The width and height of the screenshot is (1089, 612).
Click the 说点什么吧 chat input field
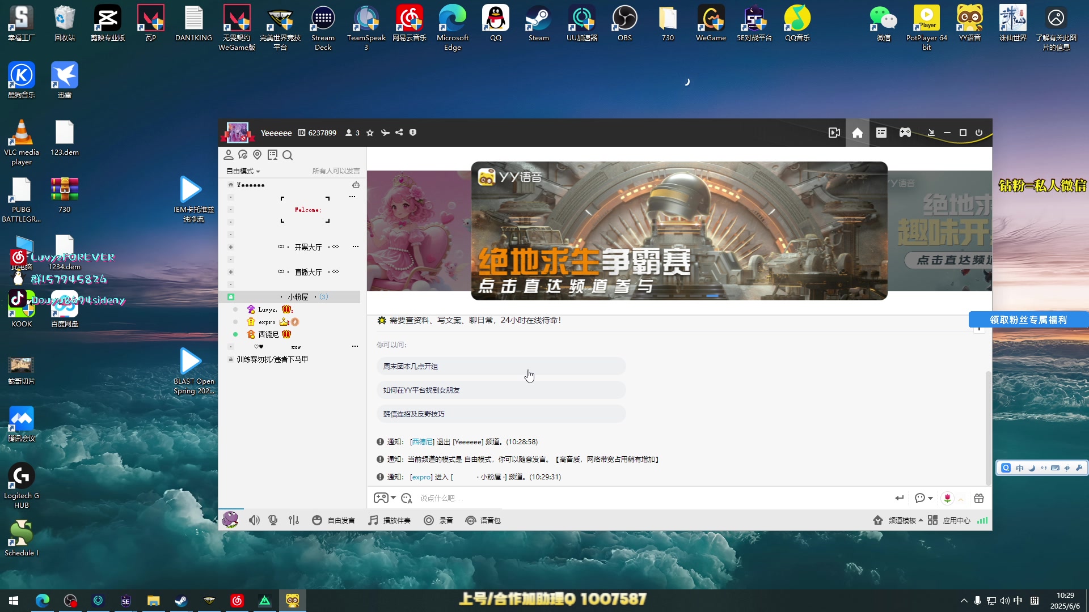click(652, 498)
